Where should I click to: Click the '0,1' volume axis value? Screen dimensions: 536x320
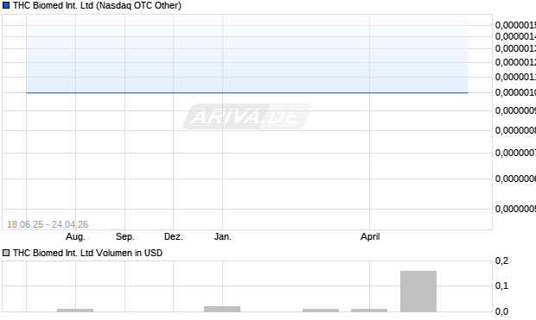click(x=501, y=285)
